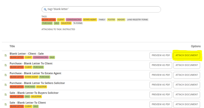This screenshot has height=108, width=204.
Task: Preview Sale - Blank Letter To Buyers Solicitor as PDF
Action: [161, 95]
